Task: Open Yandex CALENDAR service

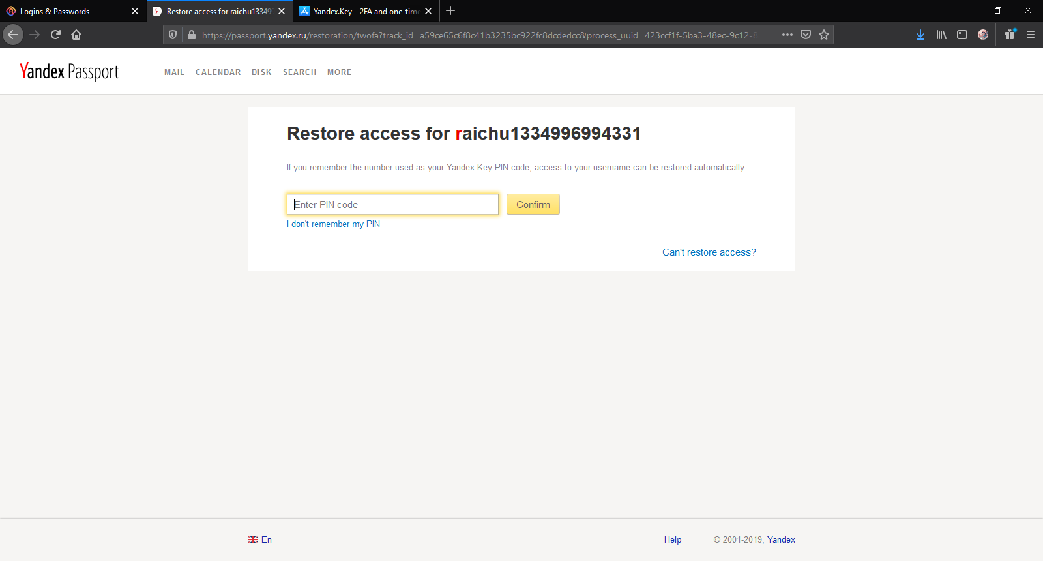Action: (218, 72)
